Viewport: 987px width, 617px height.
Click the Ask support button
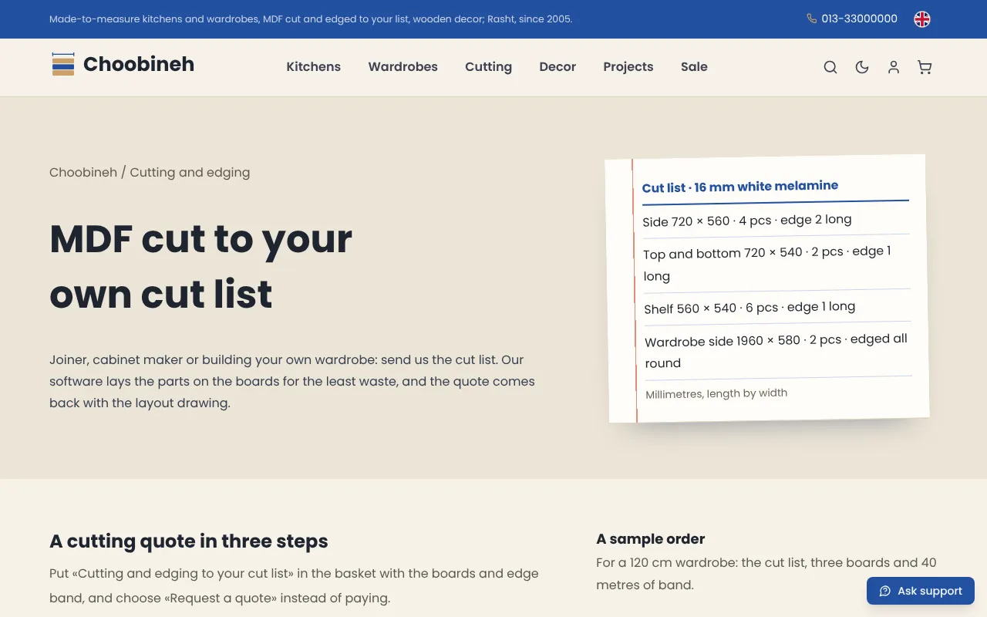[x=921, y=591]
